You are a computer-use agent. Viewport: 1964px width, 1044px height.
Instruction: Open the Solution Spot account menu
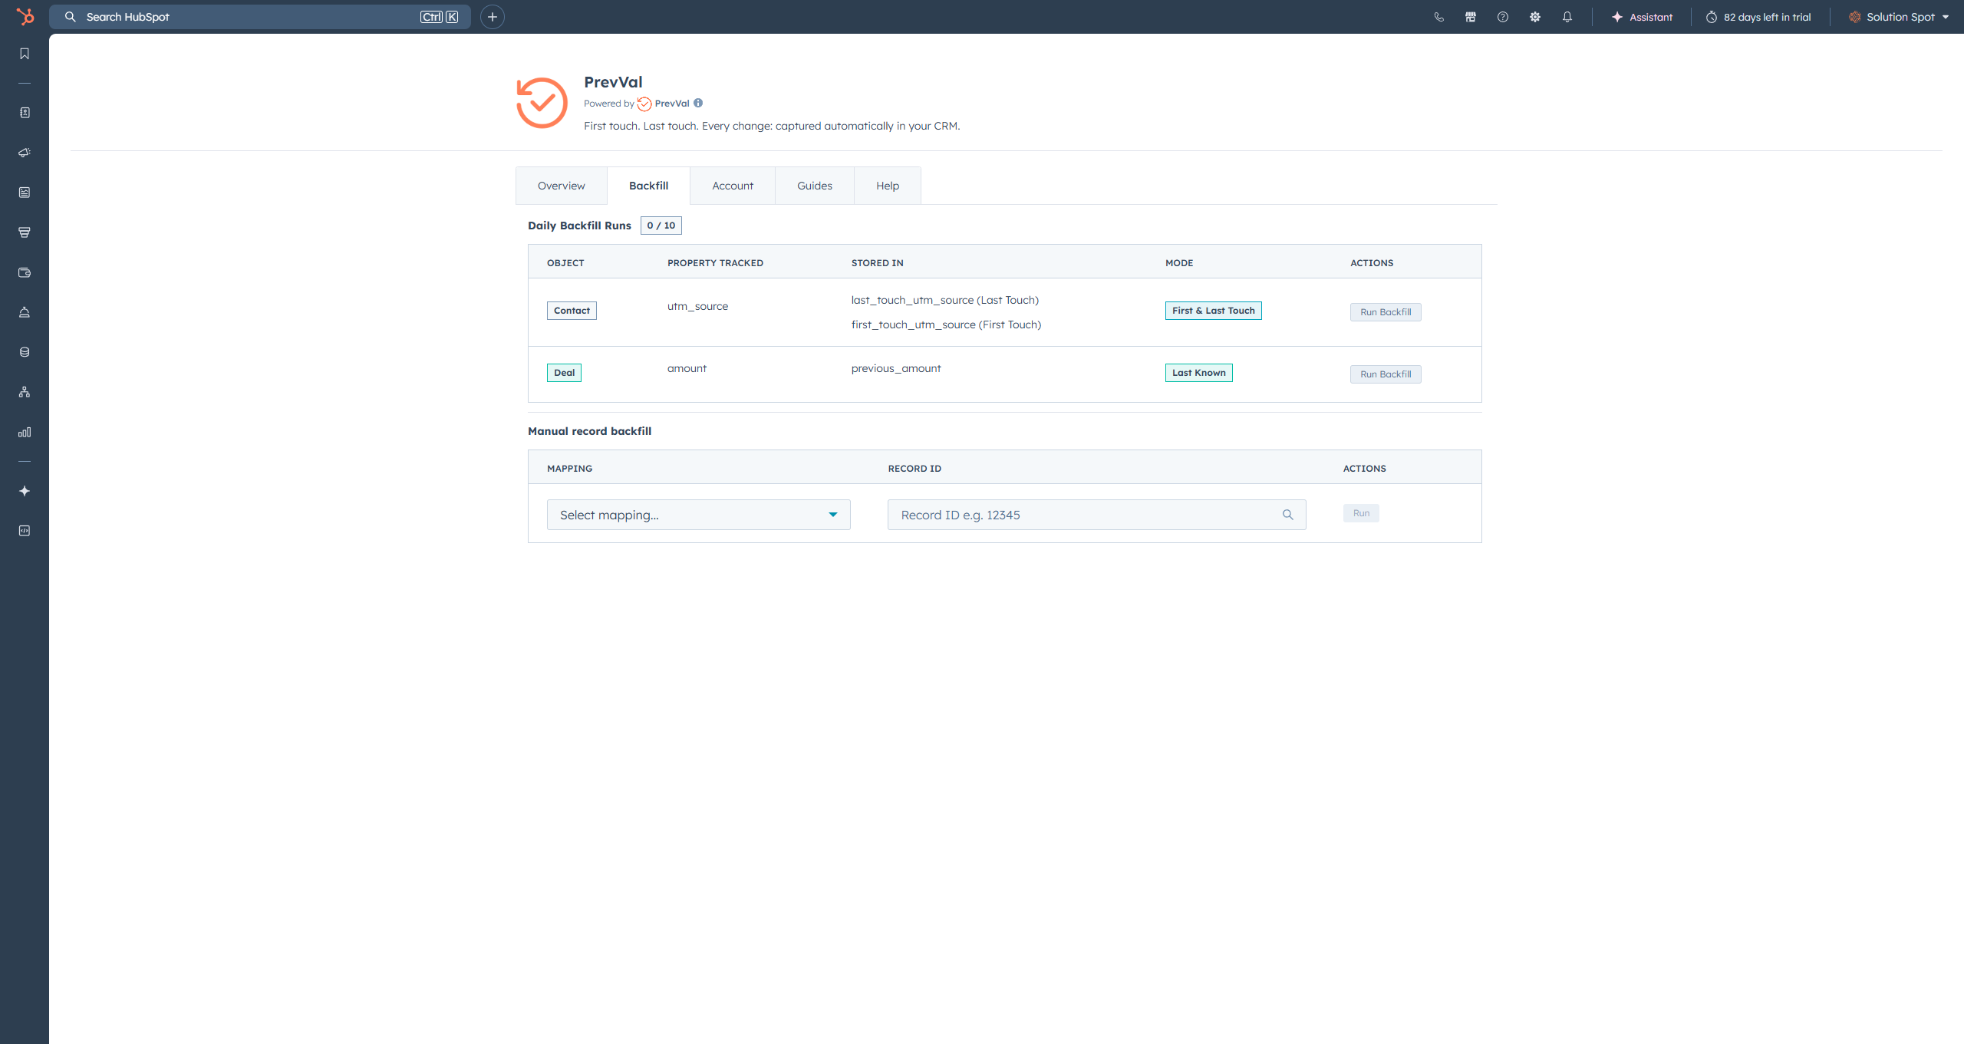[1900, 17]
